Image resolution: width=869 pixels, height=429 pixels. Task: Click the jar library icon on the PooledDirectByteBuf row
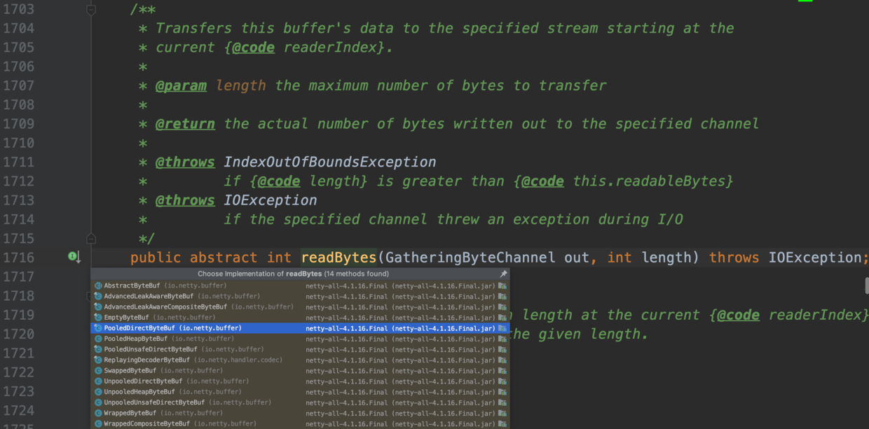tap(502, 328)
